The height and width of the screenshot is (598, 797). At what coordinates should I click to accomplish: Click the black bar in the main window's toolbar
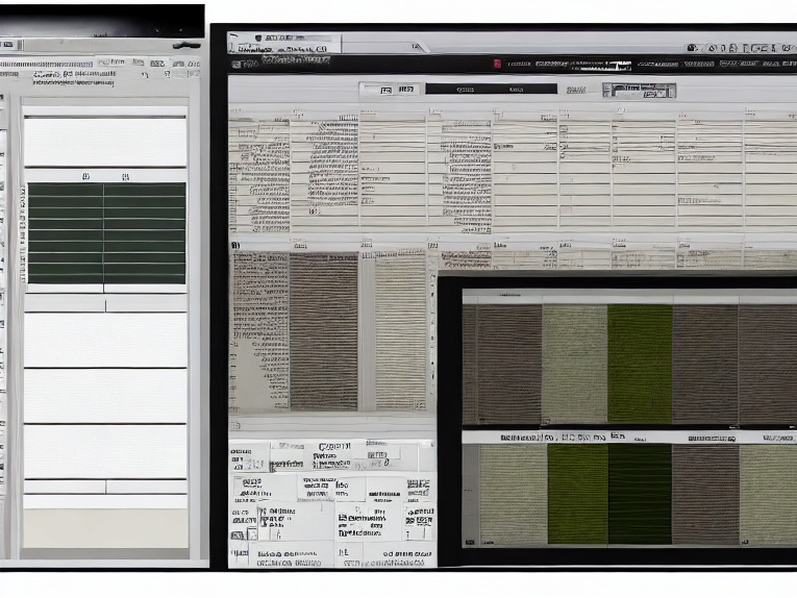click(x=491, y=89)
